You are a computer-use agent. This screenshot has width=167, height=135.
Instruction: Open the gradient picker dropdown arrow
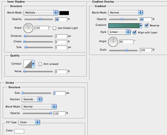coord(141,26)
